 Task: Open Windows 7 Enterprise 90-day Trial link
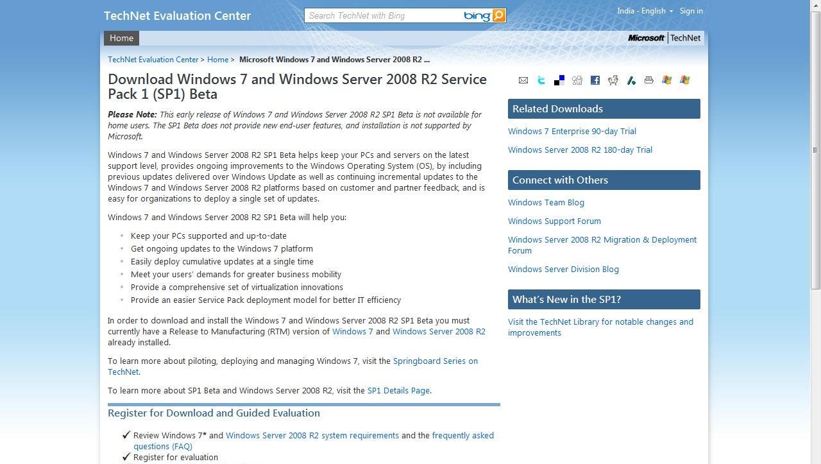572,131
